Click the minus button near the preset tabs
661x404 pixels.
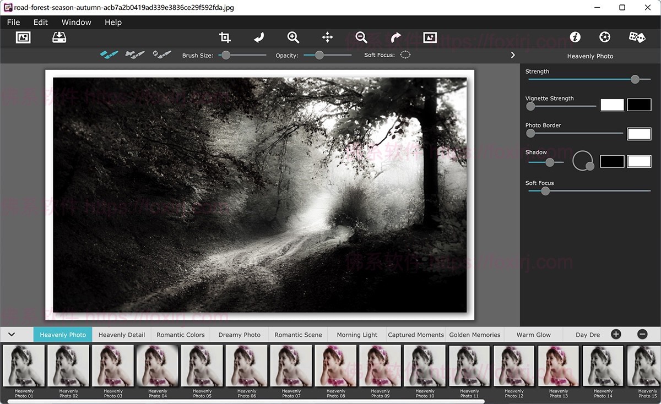(x=642, y=334)
